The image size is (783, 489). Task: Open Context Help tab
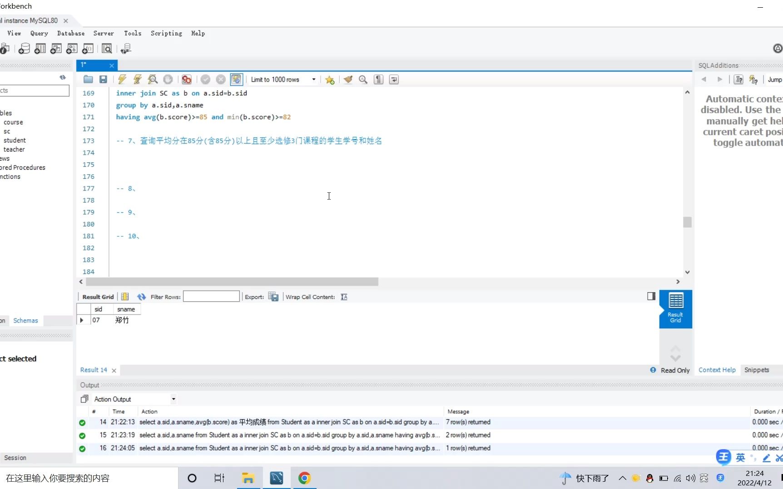coord(717,370)
